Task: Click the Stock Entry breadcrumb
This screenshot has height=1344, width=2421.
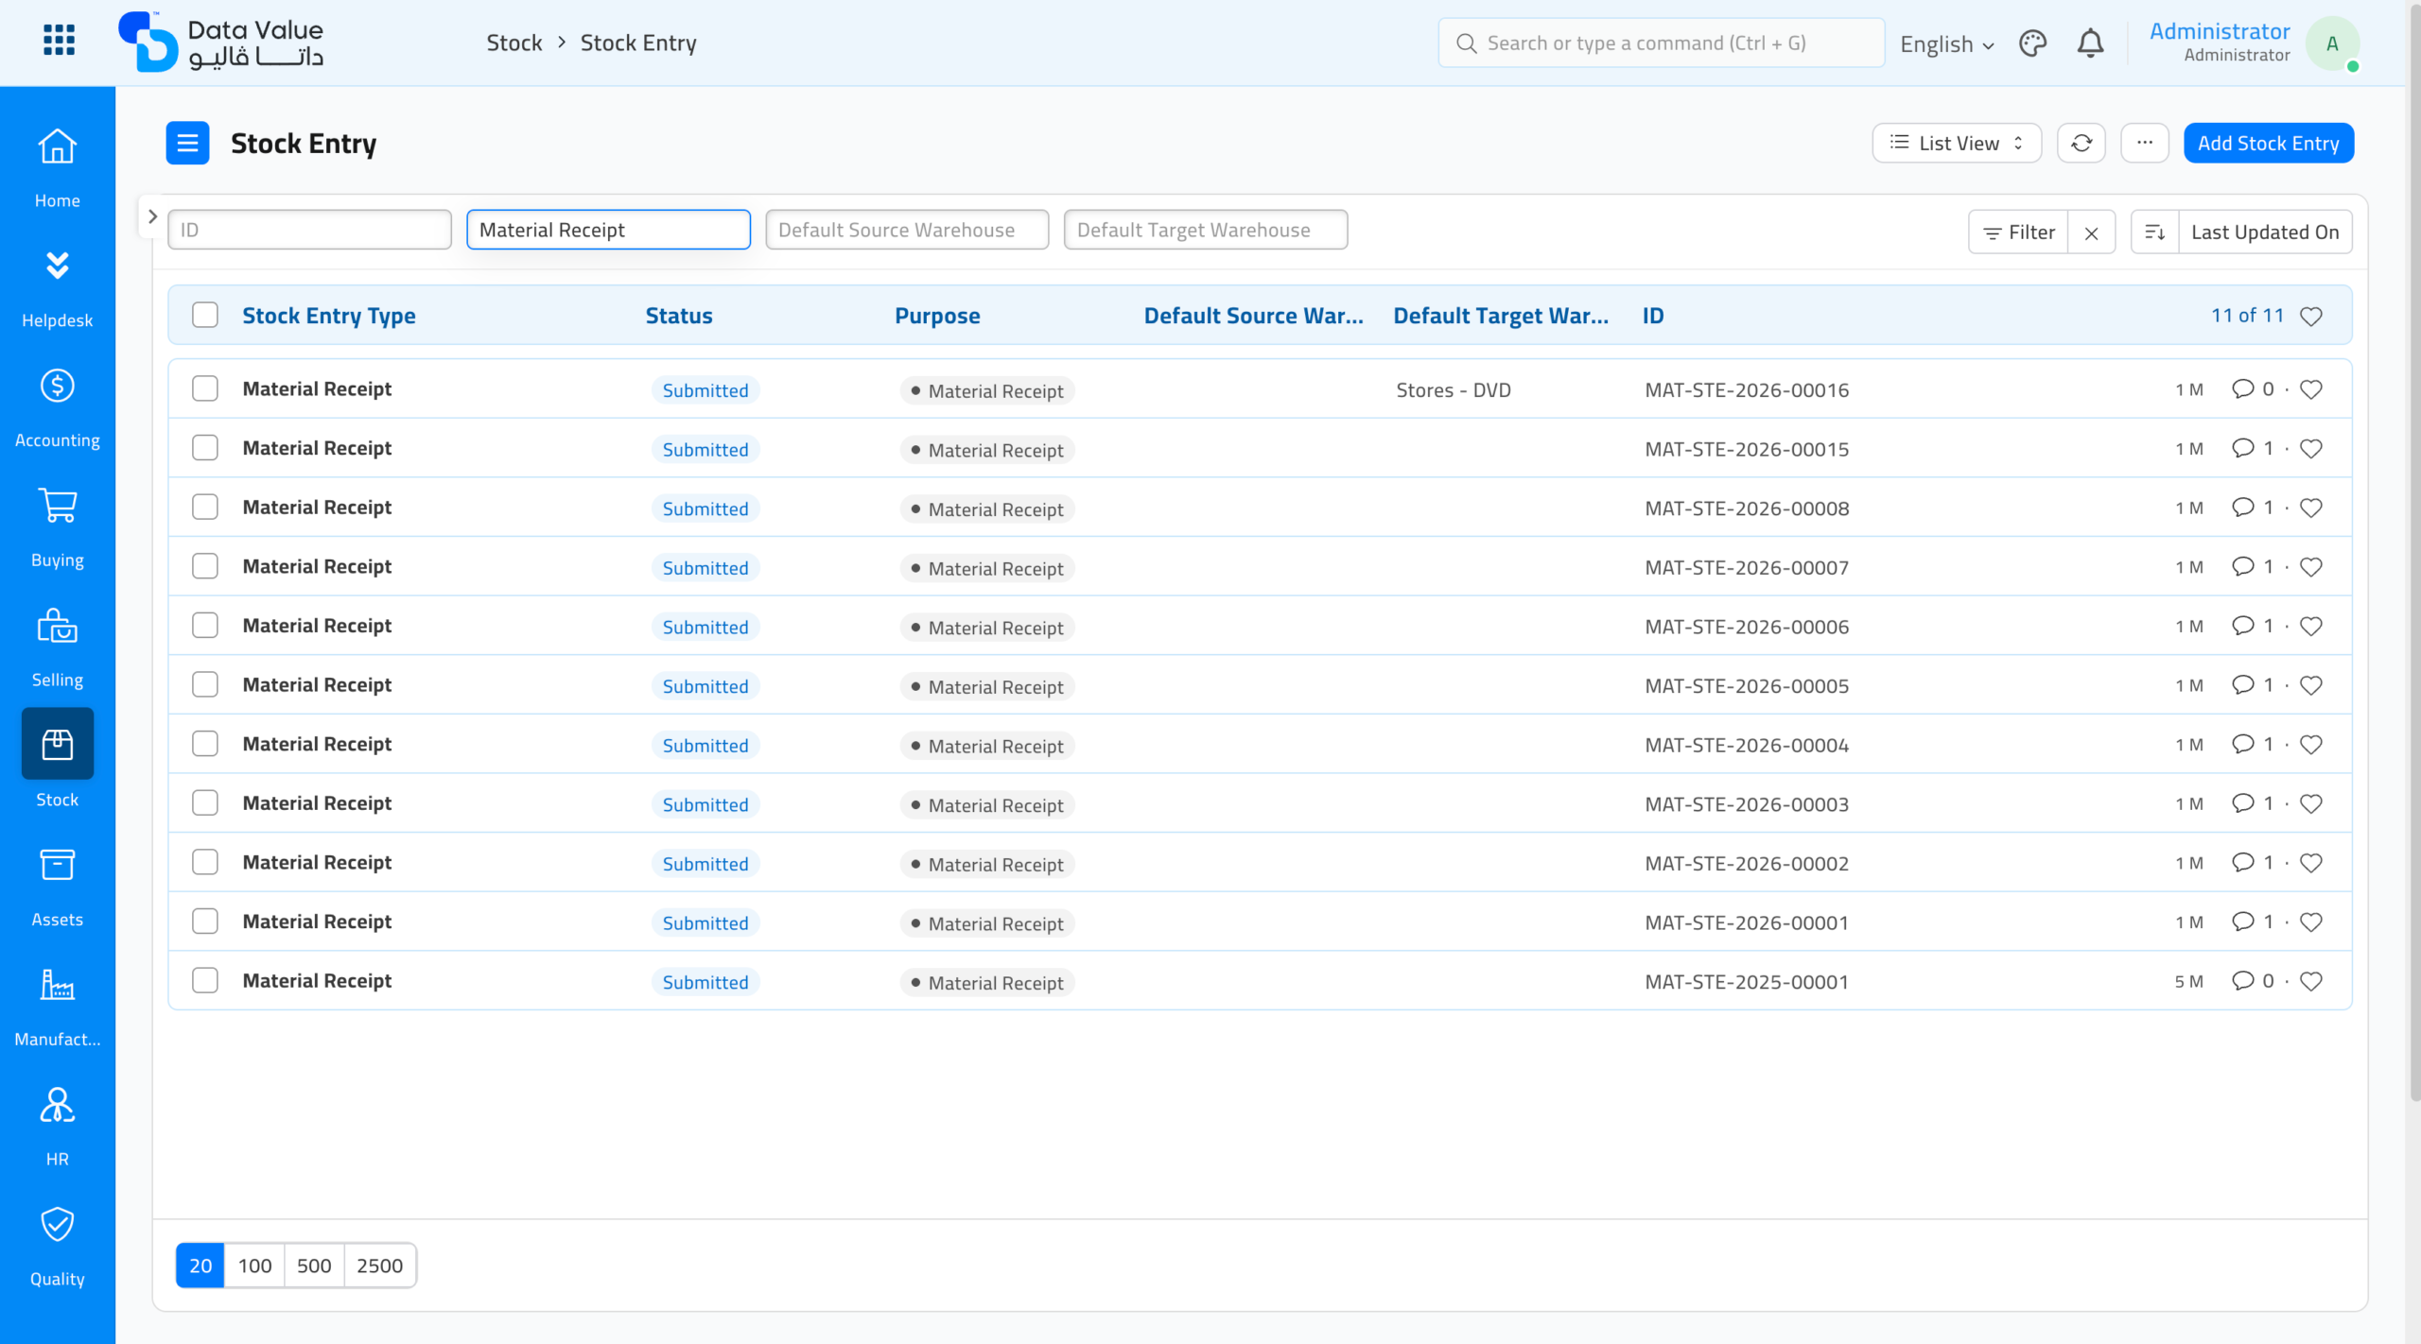Action: pos(638,43)
